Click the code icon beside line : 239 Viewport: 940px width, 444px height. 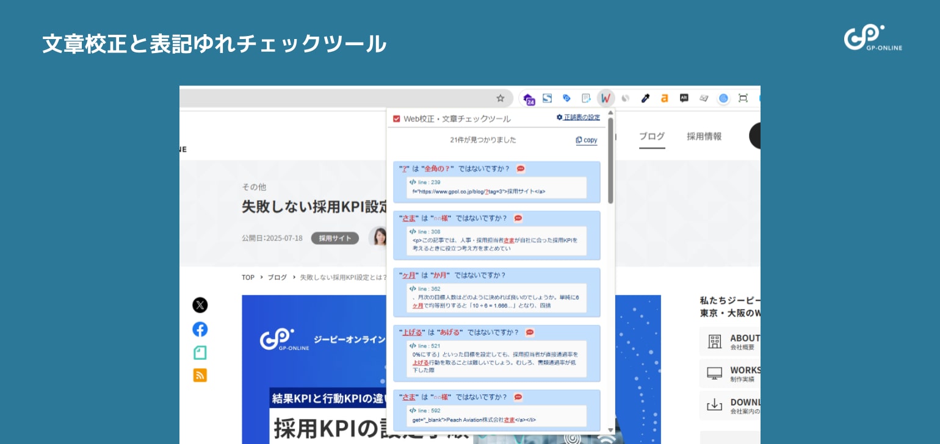pyautogui.click(x=413, y=182)
